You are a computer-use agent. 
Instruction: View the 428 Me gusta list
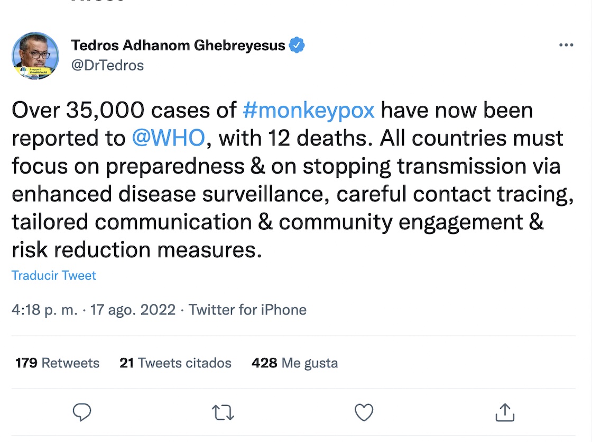click(294, 363)
